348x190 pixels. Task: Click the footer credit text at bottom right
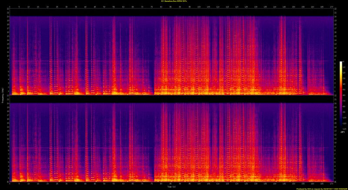(321, 188)
